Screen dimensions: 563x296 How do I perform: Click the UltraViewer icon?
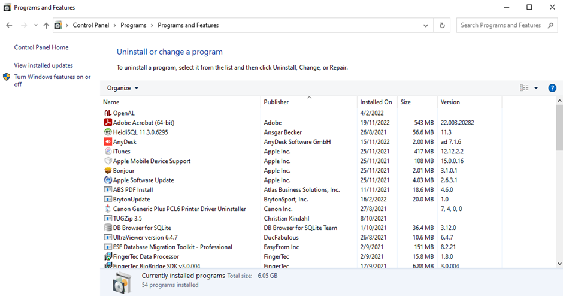(x=108, y=237)
